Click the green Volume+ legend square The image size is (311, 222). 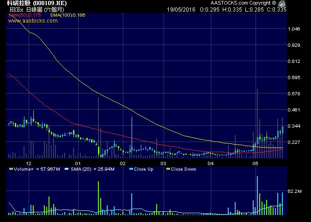(11, 169)
